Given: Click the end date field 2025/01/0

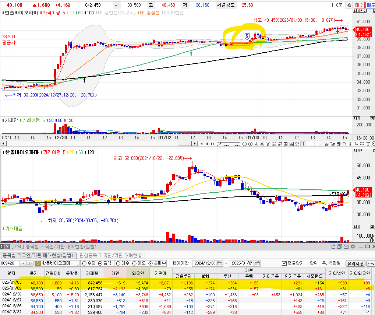Looking at the screenshot, I should click(x=242, y=263).
